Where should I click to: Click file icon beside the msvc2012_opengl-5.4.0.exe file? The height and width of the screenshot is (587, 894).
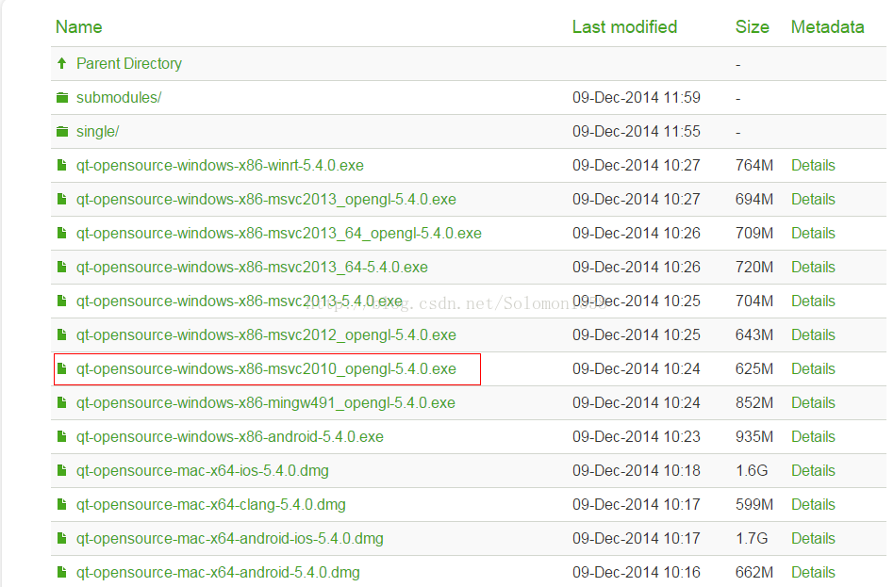62,335
